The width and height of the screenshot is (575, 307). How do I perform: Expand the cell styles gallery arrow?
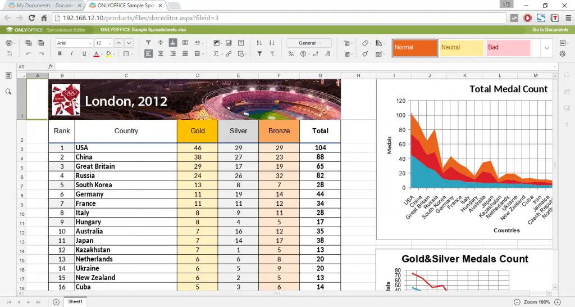[x=547, y=48]
